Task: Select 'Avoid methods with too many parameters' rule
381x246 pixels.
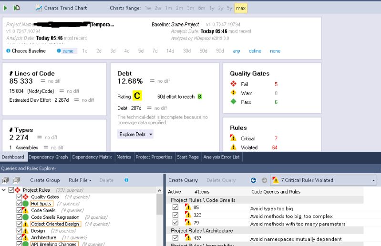Action: coord(298,224)
